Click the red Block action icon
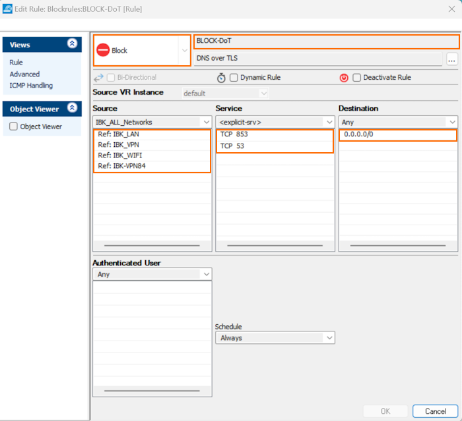This screenshot has width=462, height=421. (x=103, y=51)
